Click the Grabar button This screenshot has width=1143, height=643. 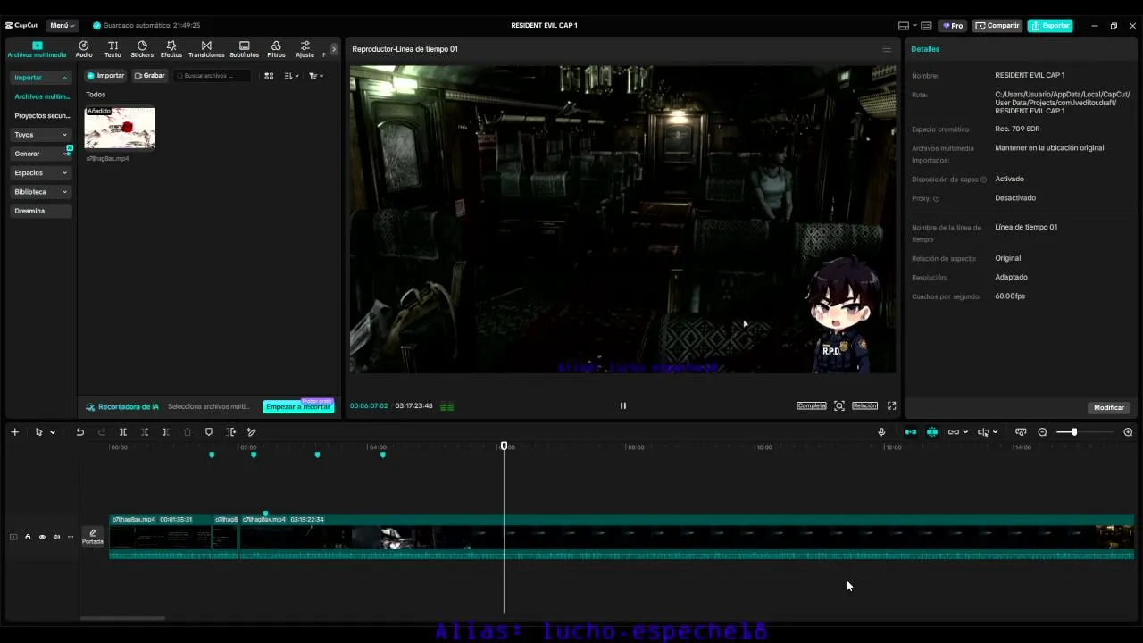[x=149, y=76]
